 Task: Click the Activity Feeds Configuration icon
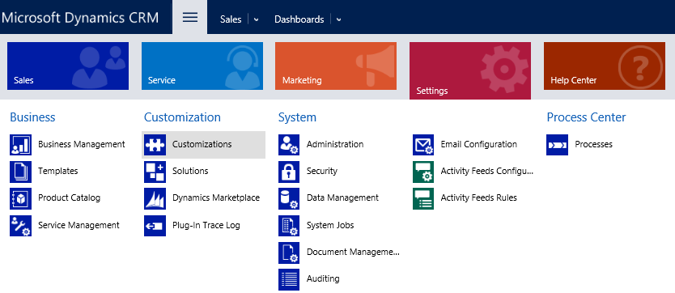point(423,172)
